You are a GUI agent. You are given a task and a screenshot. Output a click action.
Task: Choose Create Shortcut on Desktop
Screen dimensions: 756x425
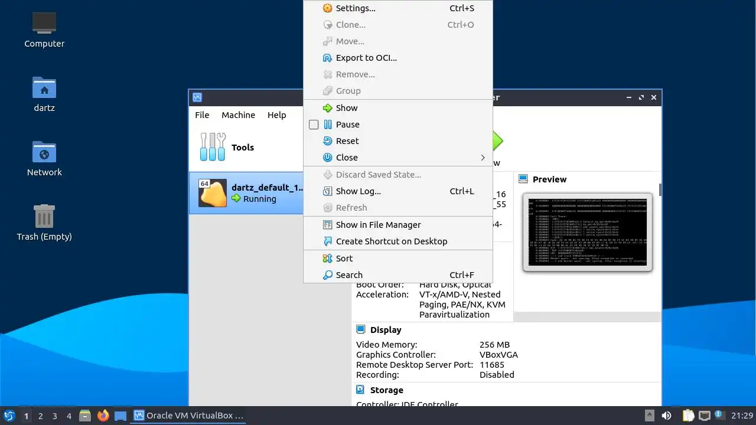point(397,241)
